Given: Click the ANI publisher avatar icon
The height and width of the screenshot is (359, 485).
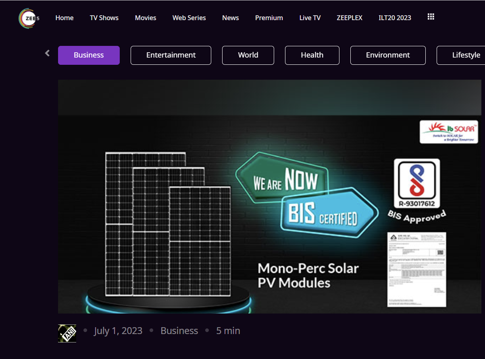Looking at the screenshot, I should (x=67, y=333).
